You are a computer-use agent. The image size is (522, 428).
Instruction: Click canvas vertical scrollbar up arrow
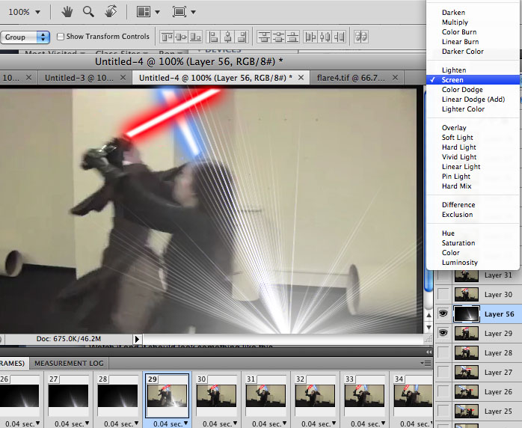tap(429, 315)
